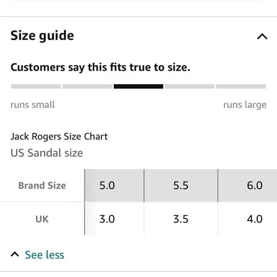The image size is (277, 277).
Task: Click the second fit bar segment
Action: coord(87,86)
